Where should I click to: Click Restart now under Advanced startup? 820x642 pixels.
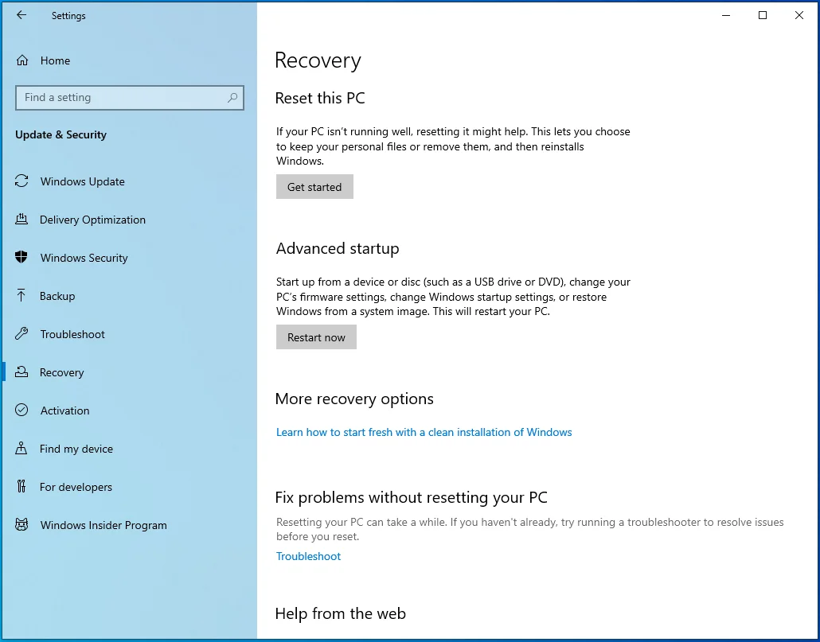coord(316,337)
